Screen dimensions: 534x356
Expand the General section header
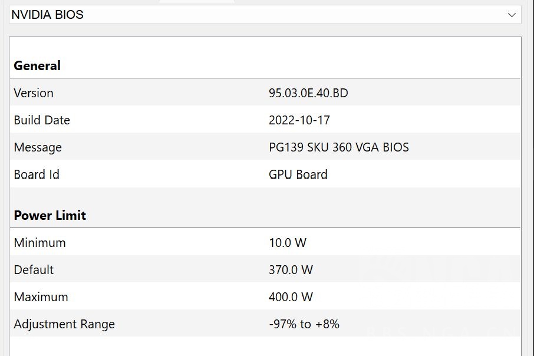pos(37,65)
